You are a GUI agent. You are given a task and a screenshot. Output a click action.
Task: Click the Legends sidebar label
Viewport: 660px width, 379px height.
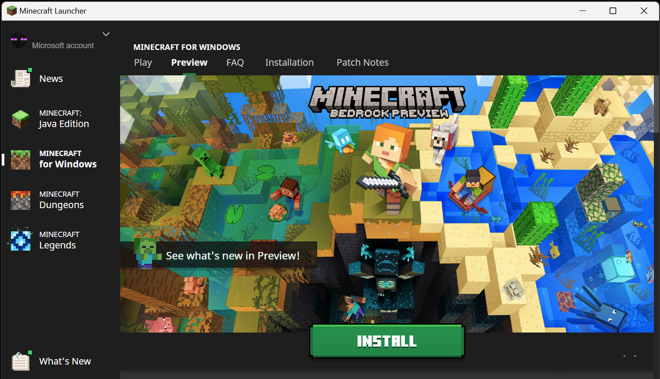pyautogui.click(x=59, y=240)
